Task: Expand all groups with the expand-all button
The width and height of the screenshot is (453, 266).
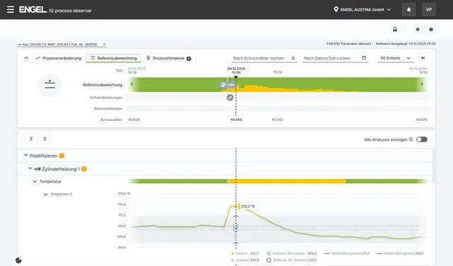Action: 45,139
